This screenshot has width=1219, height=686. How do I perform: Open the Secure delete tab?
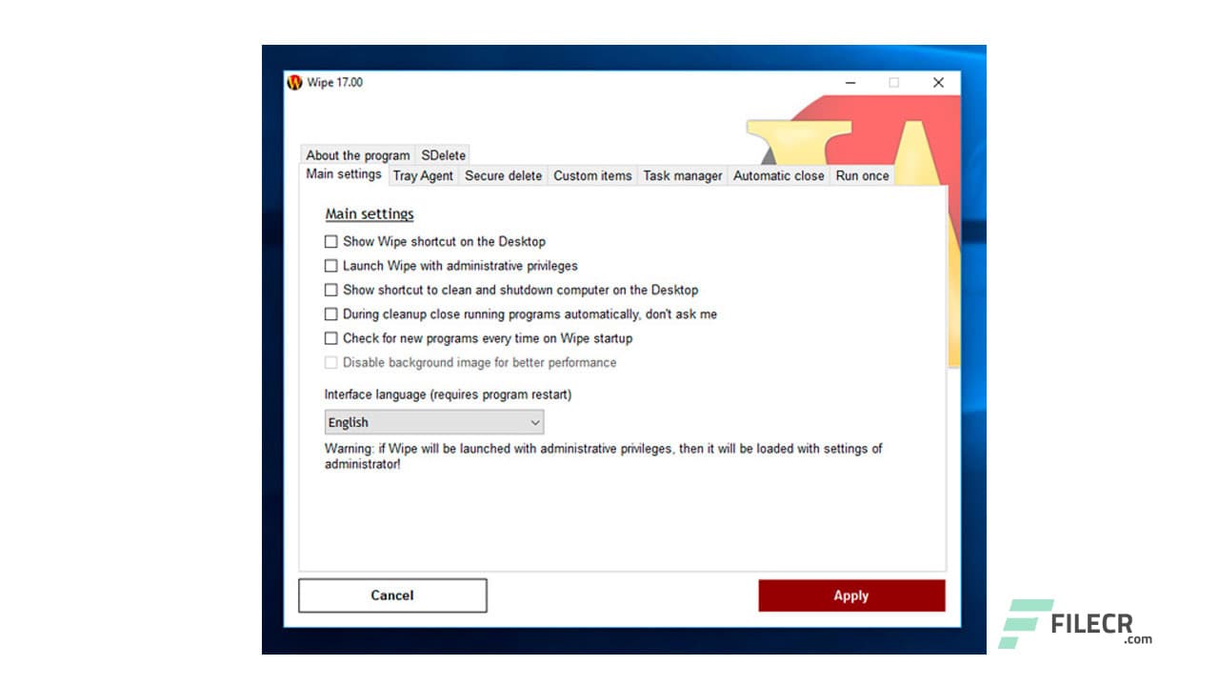(x=503, y=175)
